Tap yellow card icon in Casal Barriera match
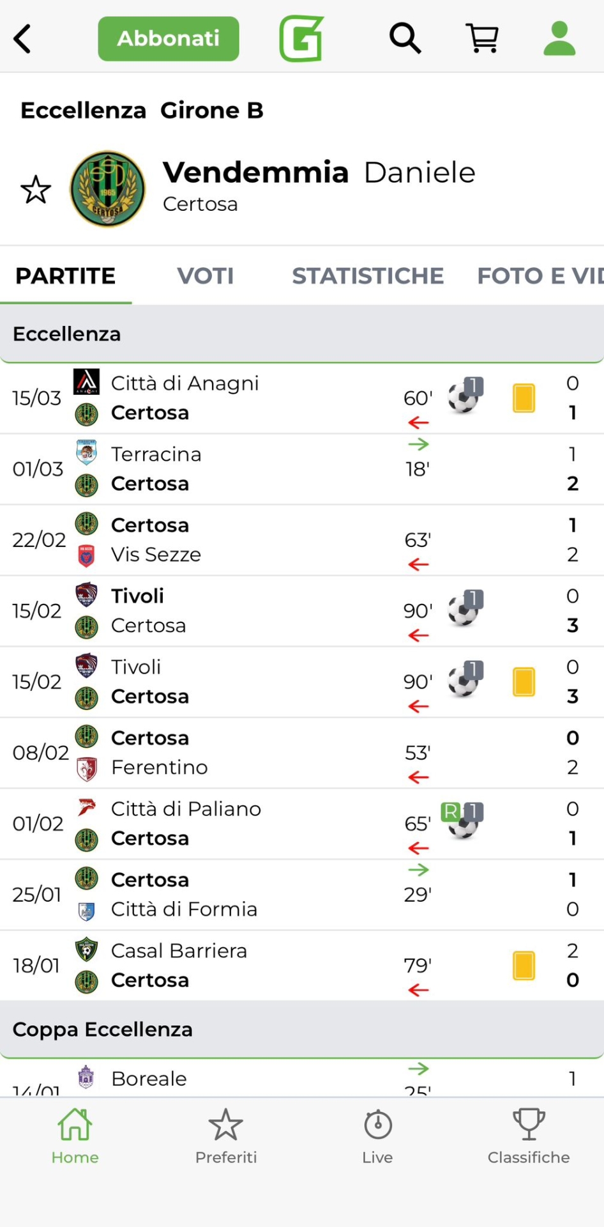604x1227 pixels. 524,966
